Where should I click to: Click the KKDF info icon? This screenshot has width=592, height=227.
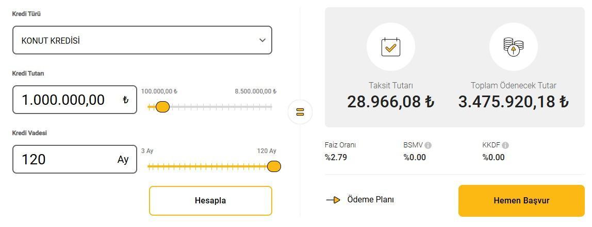point(505,145)
